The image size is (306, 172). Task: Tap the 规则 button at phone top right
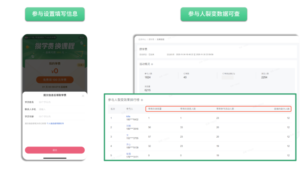tap(81, 37)
